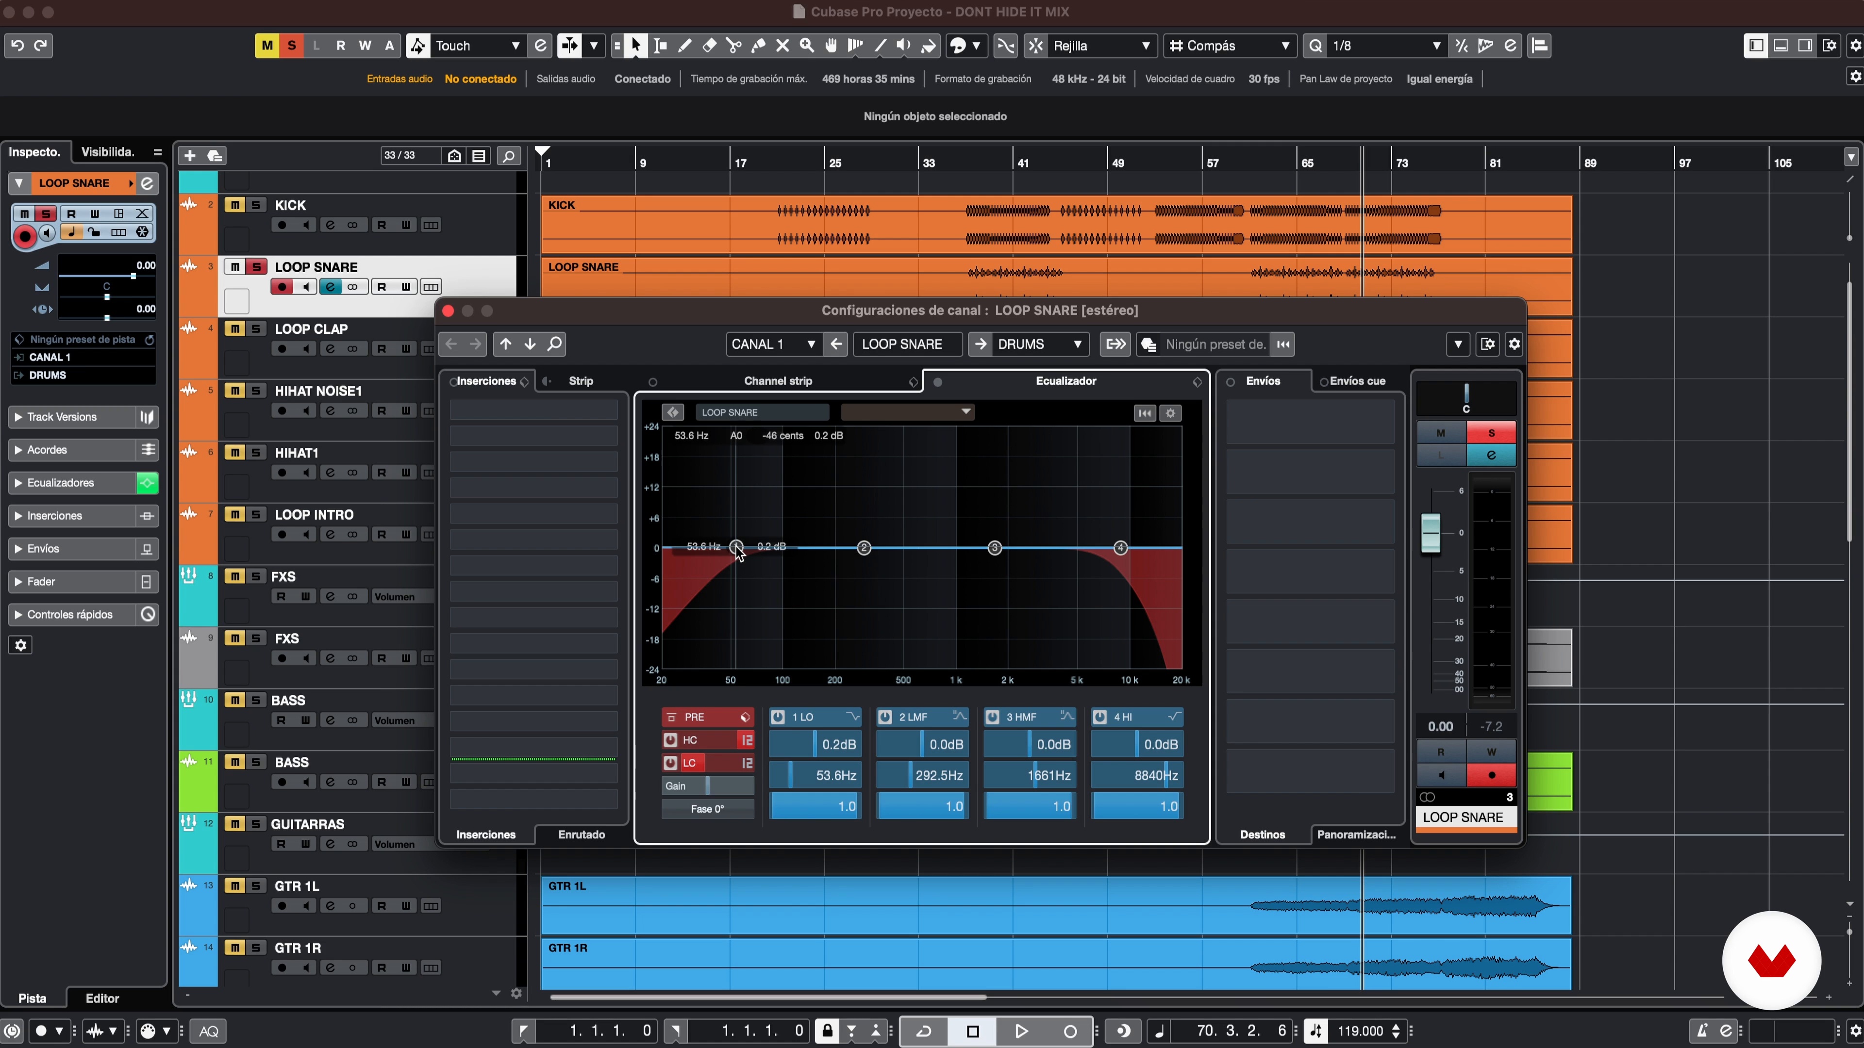Click Write W button in channel fader
This screenshot has width=1864, height=1048.
[x=1491, y=752]
